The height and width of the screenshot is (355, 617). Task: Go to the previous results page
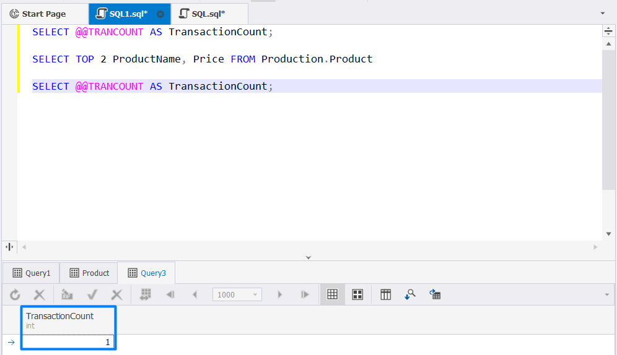(195, 294)
